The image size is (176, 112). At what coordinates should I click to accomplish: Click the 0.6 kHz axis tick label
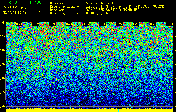[x=2, y=106]
